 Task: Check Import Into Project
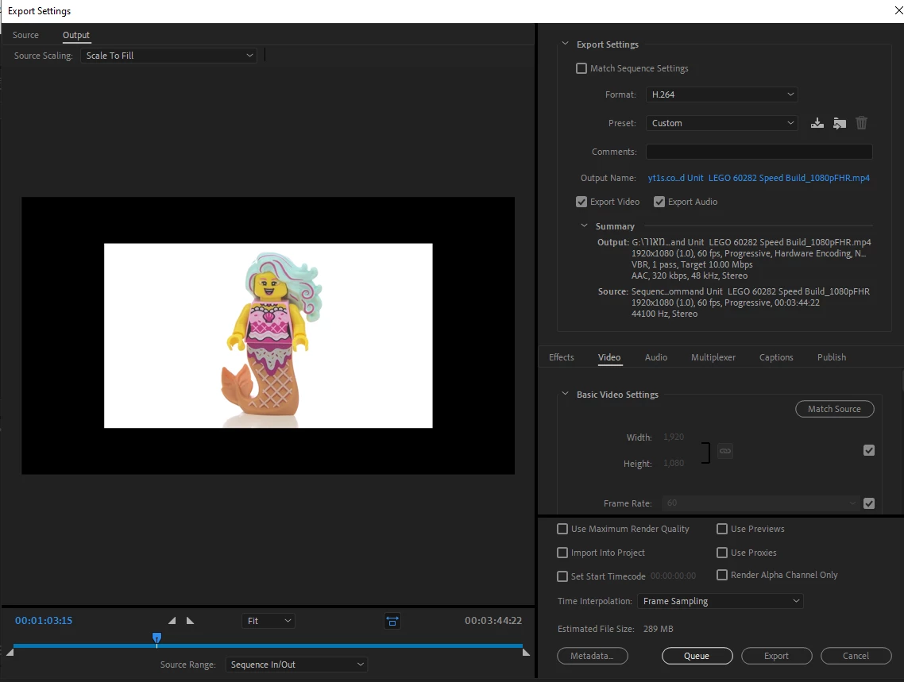[x=562, y=553]
